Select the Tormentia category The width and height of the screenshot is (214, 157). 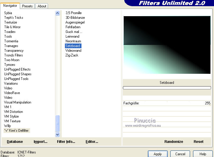pos(11,41)
